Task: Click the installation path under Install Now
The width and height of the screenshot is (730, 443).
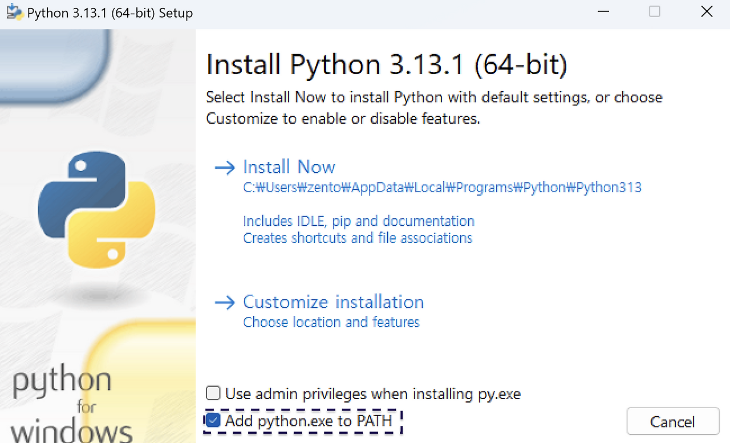Action: click(442, 187)
